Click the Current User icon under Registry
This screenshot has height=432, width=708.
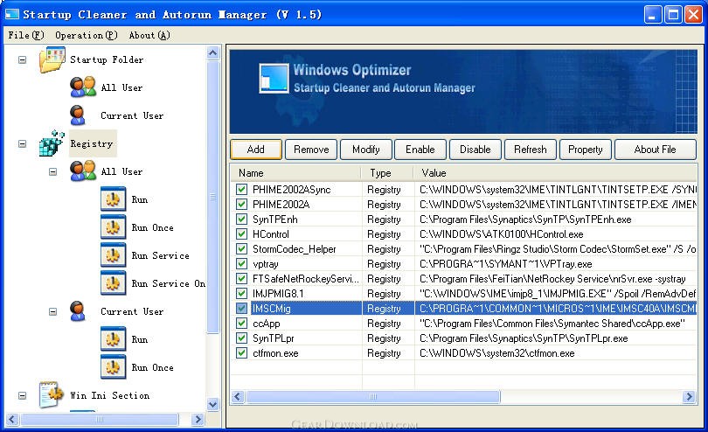coord(78,311)
